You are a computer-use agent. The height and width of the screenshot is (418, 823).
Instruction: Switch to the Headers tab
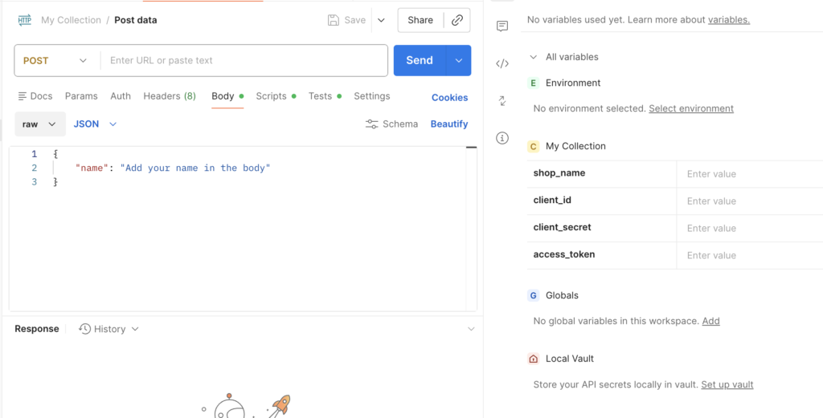169,96
